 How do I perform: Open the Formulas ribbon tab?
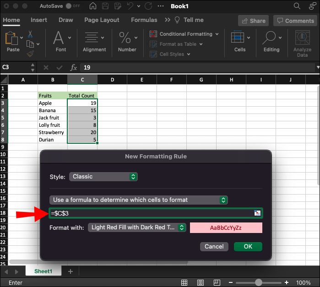tap(144, 20)
